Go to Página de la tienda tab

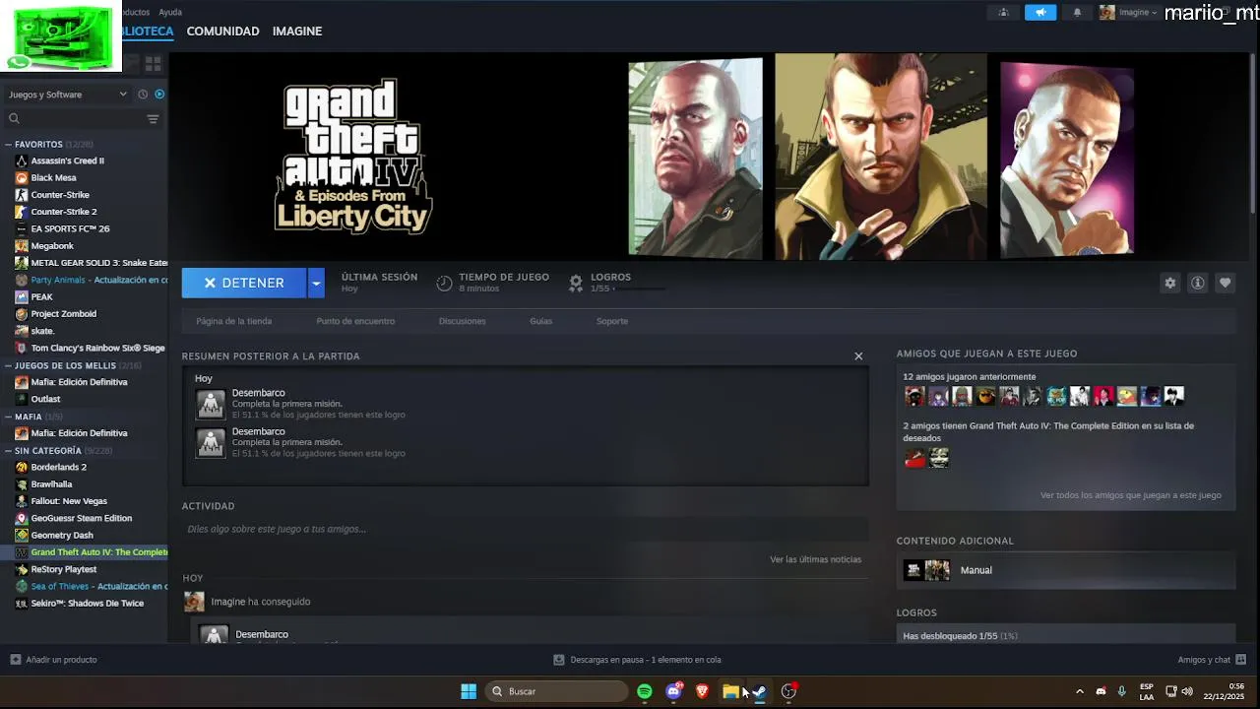(233, 321)
